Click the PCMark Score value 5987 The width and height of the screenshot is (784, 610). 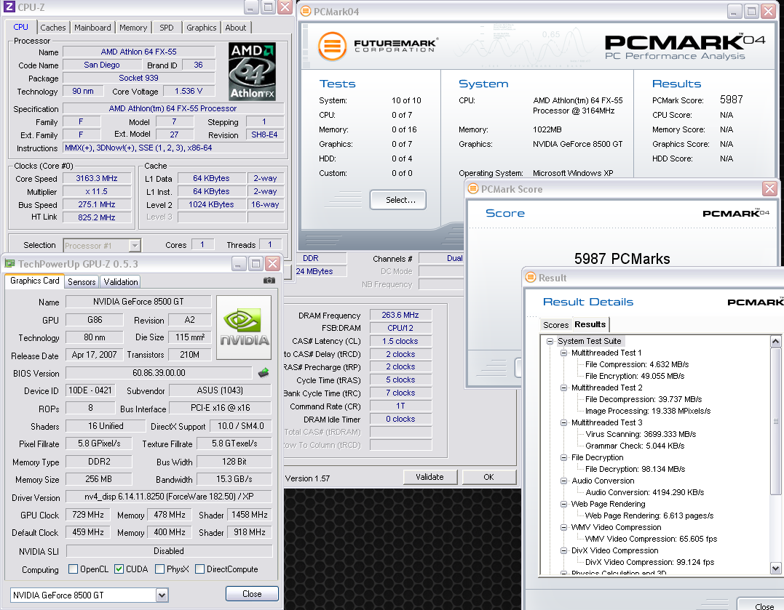731,100
